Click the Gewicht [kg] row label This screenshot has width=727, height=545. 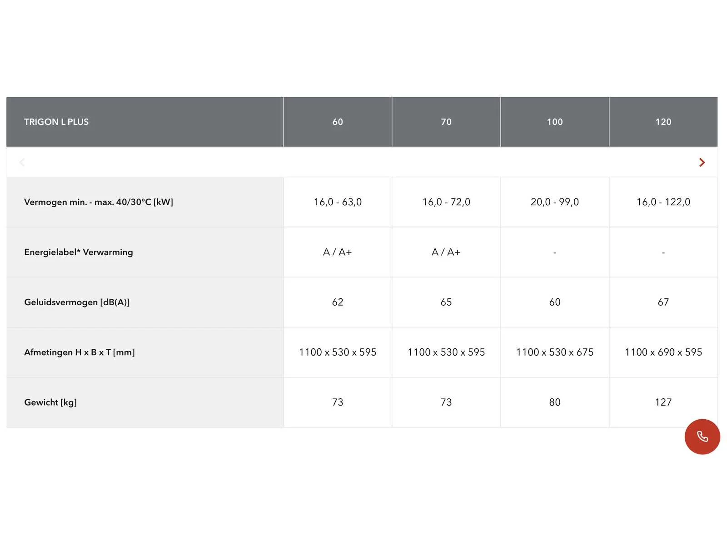[50, 402]
